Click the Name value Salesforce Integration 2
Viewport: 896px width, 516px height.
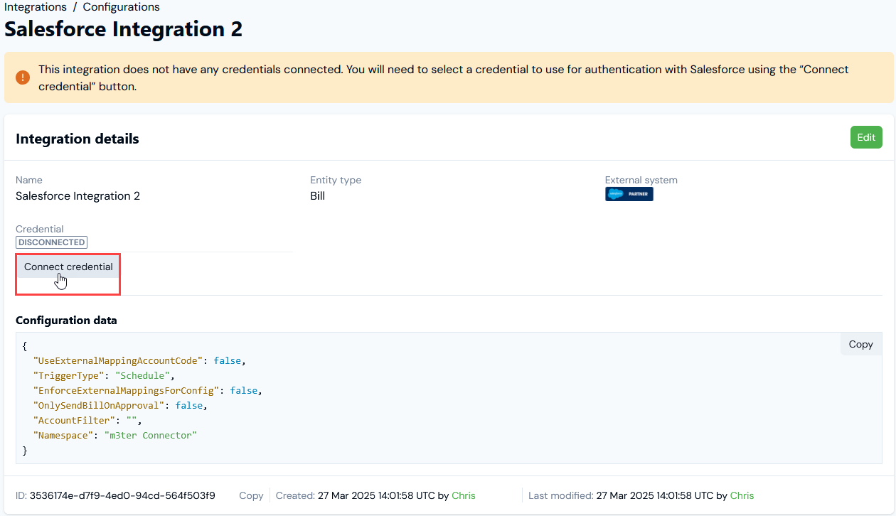click(x=78, y=196)
